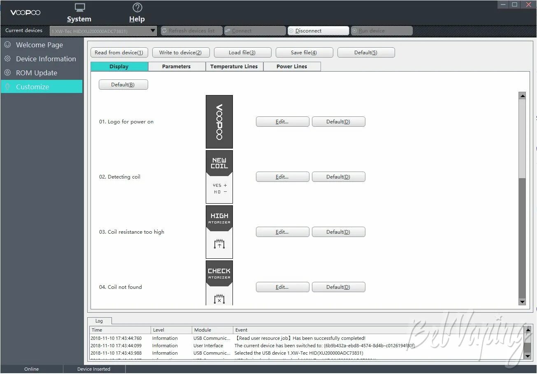Open the System menu monitor icon
This screenshot has width=537, height=374.
coord(80,8)
